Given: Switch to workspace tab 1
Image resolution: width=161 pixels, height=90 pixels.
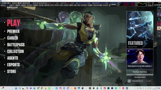Looking at the screenshot, I should pos(32,3).
